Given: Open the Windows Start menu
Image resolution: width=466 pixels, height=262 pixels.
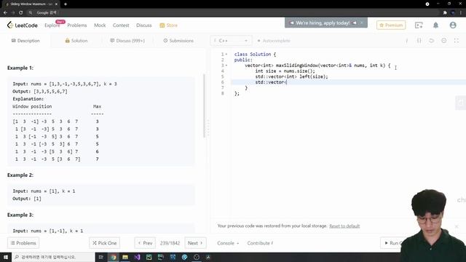Looking at the screenshot, I should click(6, 257).
